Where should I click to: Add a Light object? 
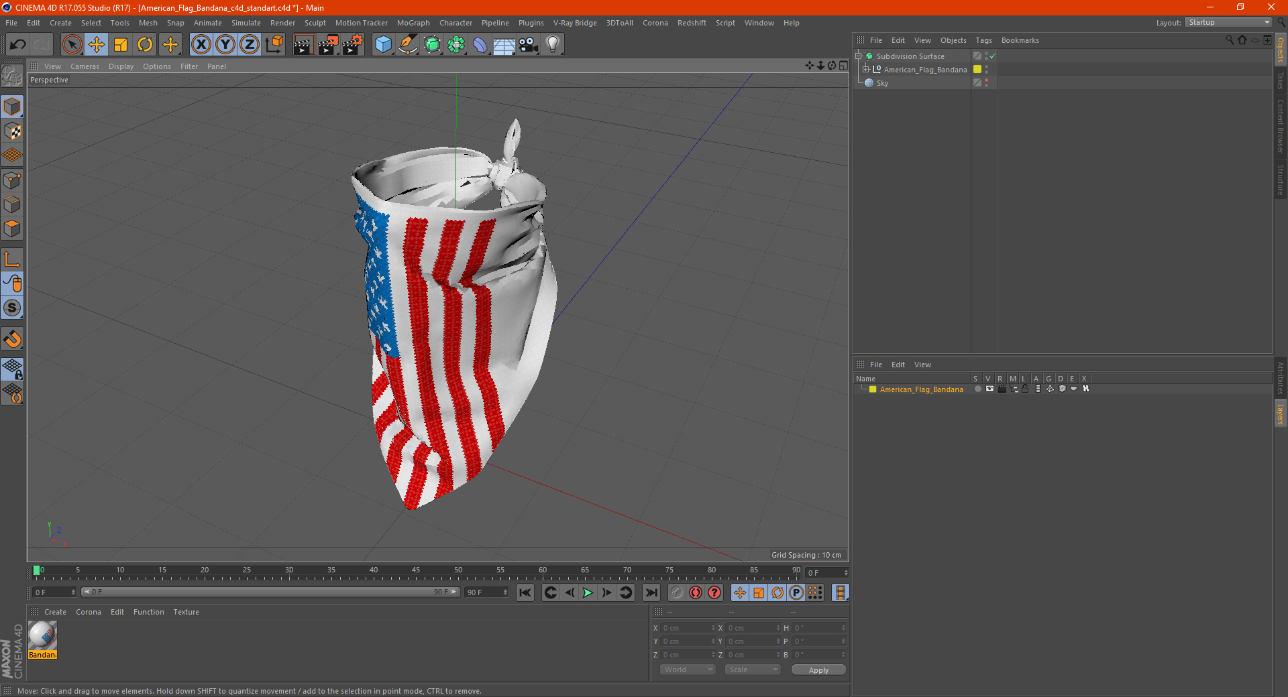coord(553,45)
